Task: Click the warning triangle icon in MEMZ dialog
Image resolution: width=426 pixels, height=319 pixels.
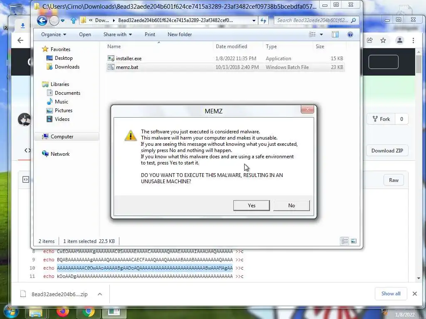Action: [130, 135]
